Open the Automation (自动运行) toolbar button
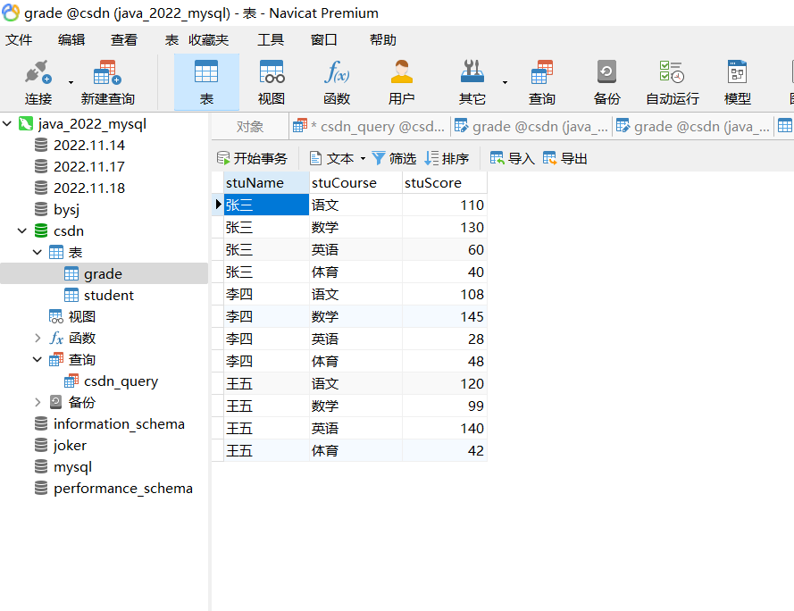Image resolution: width=794 pixels, height=611 pixels. [x=673, y=82]
